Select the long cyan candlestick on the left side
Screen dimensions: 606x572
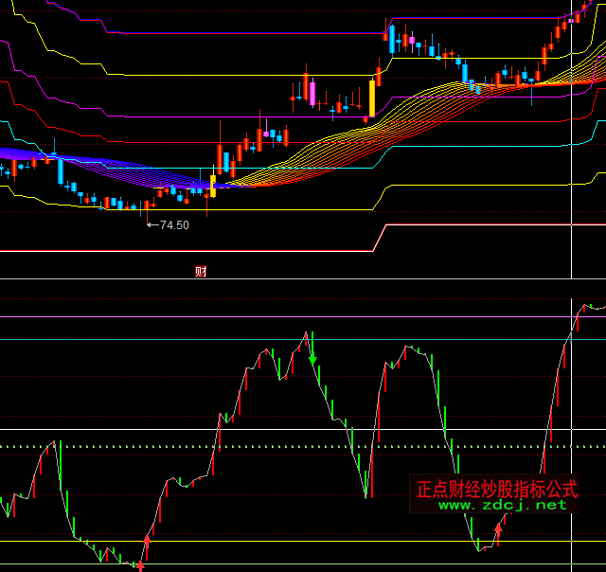pyautogui.click(x=62, y=171)
